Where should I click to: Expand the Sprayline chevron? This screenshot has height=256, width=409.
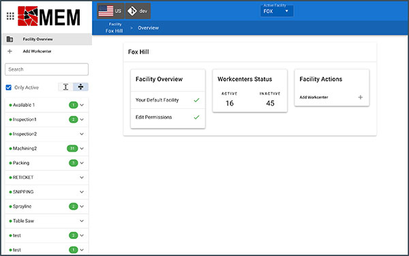pos(82,206)
